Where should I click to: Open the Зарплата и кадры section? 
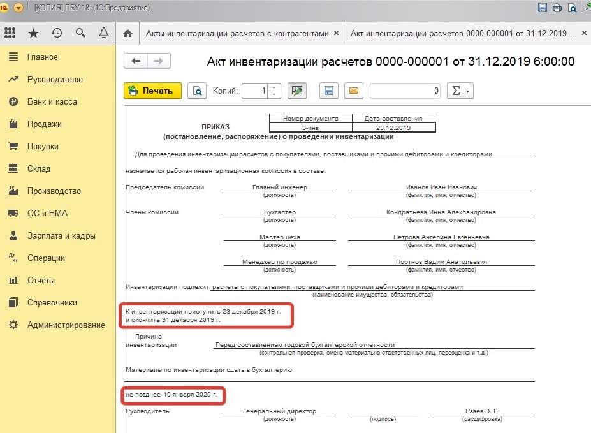click(61, 236)
